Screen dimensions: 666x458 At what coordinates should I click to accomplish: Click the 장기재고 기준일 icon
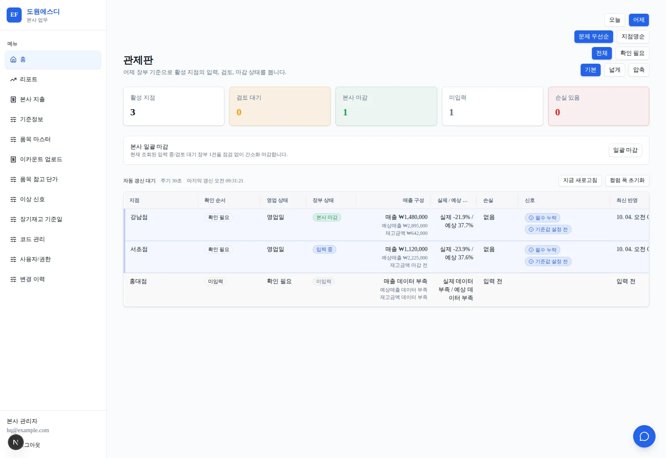click(x=13, y=219)
